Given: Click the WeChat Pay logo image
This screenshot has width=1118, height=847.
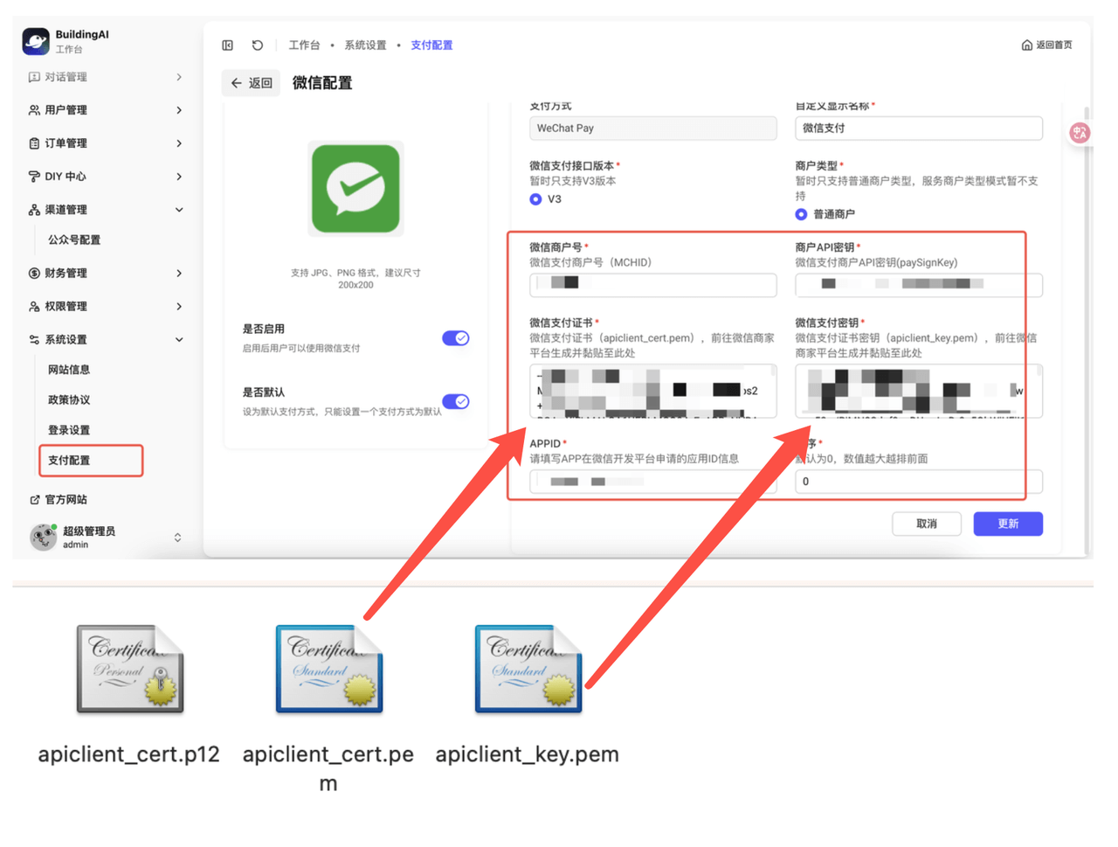Looking at the screenshot, I should tap(355, 189).
